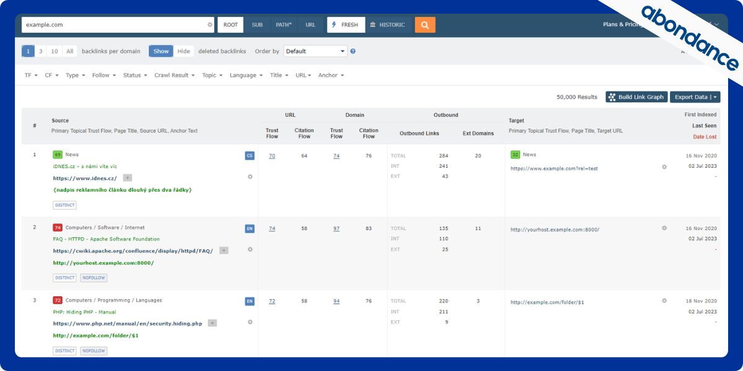This screenshot has height=371, width=743.
Task: Open gear options for php.net source row
Action: pyautogui.click(x=250, y=322)
